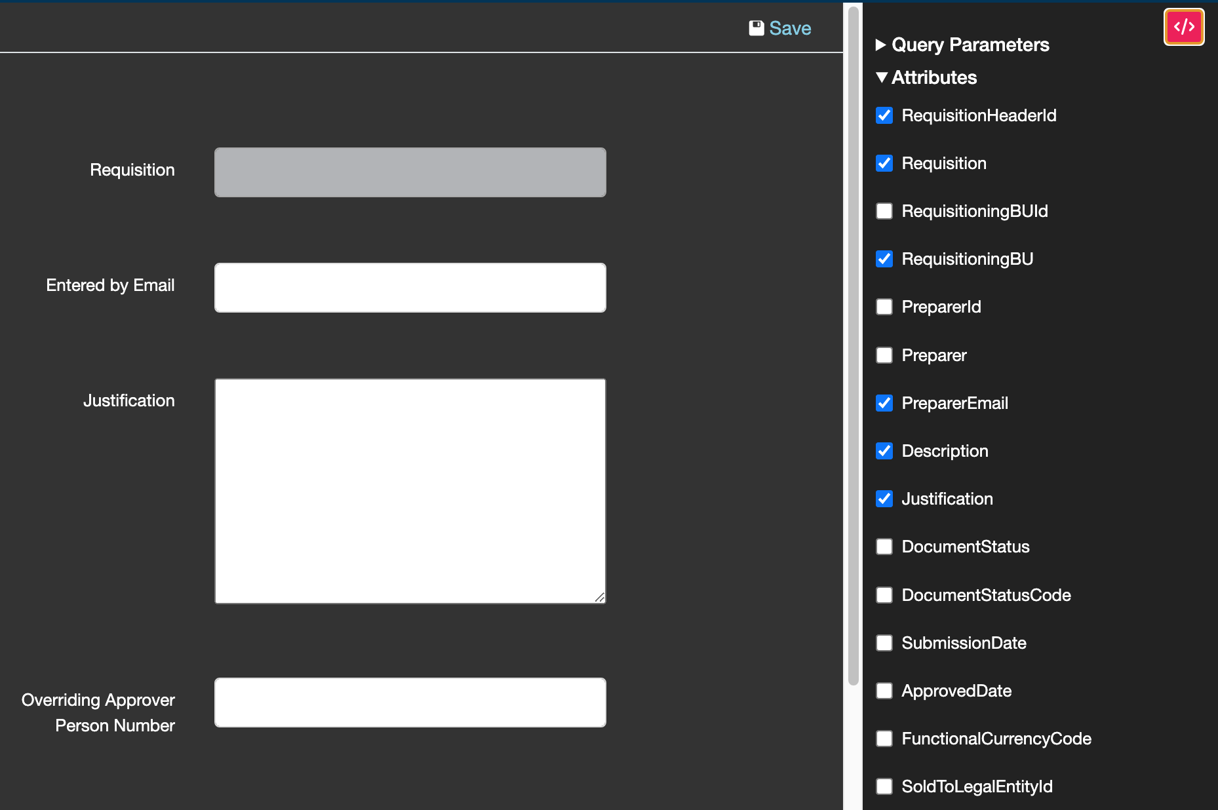Click the Save label

791,28
